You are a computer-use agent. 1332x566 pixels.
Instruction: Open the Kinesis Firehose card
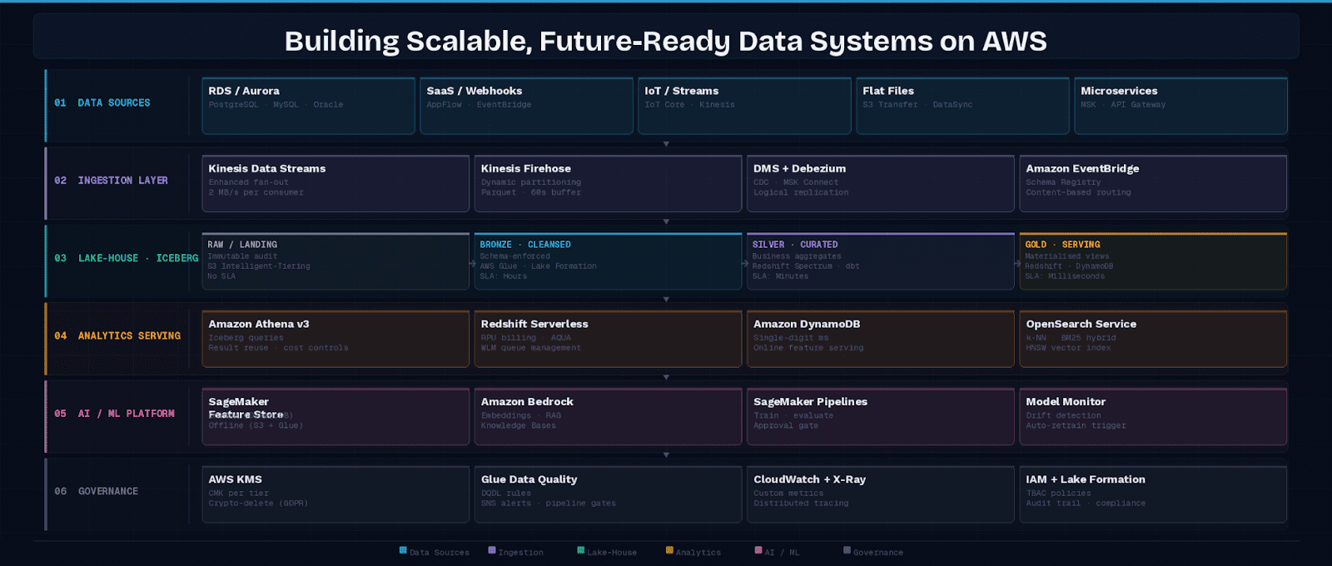pos(608,183)
